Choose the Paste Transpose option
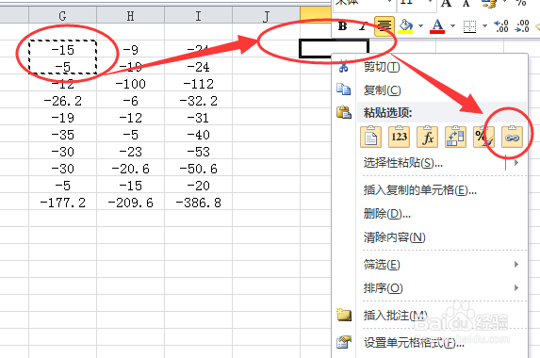This screenshot has height=358, width=540. tap(455, 137)
